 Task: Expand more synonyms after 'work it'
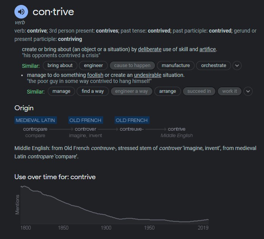[x=248, y=91]
